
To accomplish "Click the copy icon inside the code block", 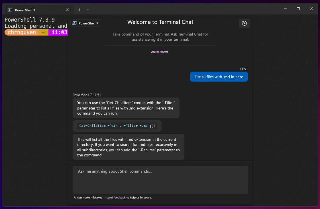I will pyautogui.click(x=152, y=126).
